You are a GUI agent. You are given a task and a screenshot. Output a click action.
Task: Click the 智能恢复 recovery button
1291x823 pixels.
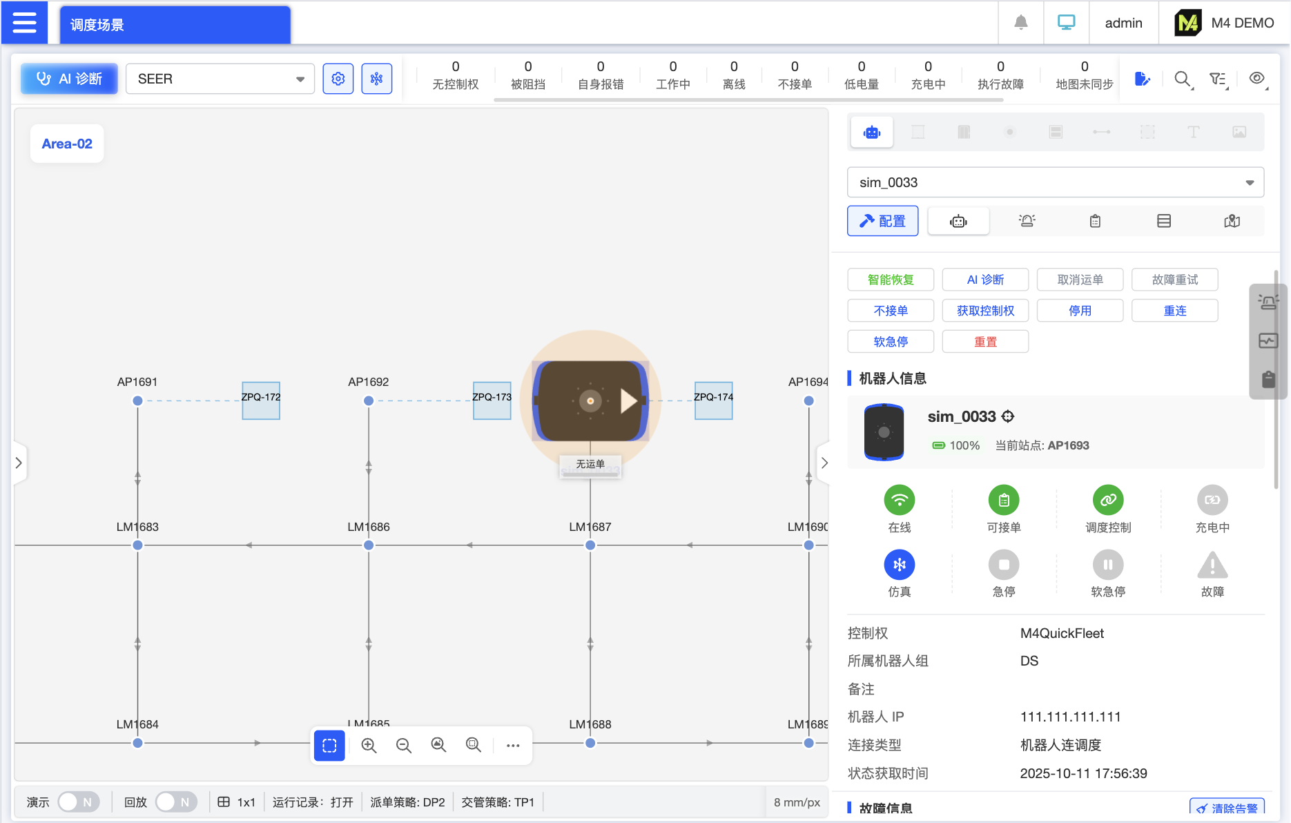890,280
